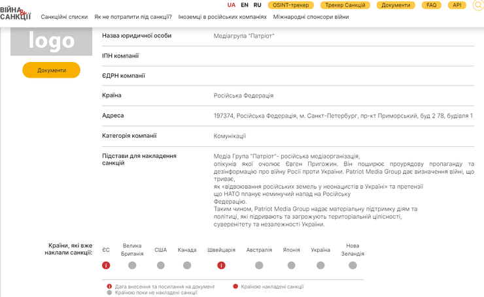Click the grey status dot under Японія
This screenshot has height=297, width=484.
click(x=292, y=266)
